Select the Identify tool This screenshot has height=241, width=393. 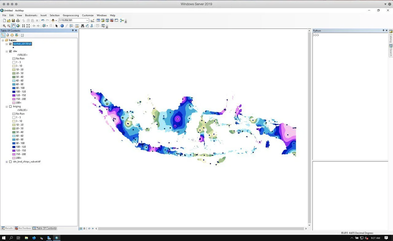tap(62, 26)
